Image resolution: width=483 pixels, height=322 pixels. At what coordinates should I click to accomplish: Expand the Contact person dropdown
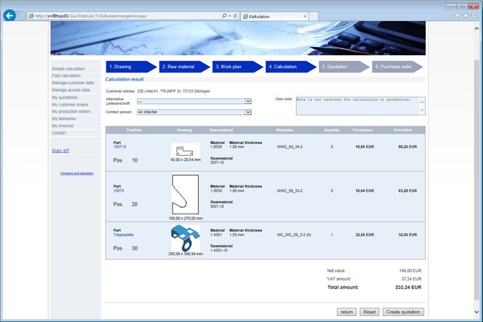point(194,112)
